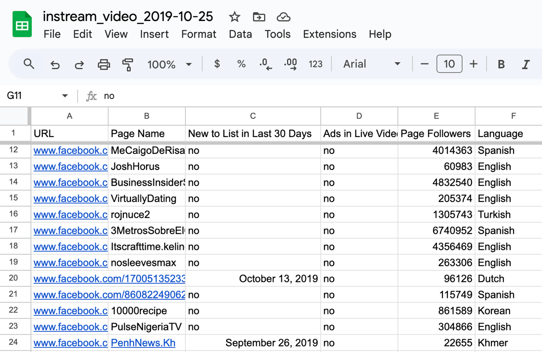
Task: Select column C header
Action: point(253,116)
